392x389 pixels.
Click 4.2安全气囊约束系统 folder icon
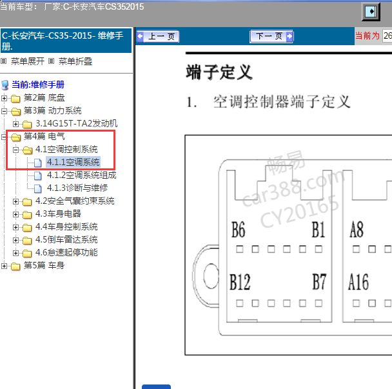pos(27,202)
